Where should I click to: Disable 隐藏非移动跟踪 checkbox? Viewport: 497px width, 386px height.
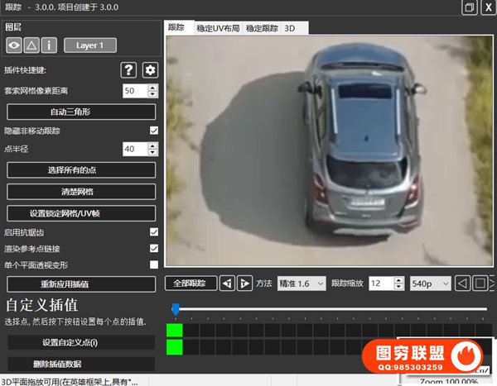(x=153, y=131)
